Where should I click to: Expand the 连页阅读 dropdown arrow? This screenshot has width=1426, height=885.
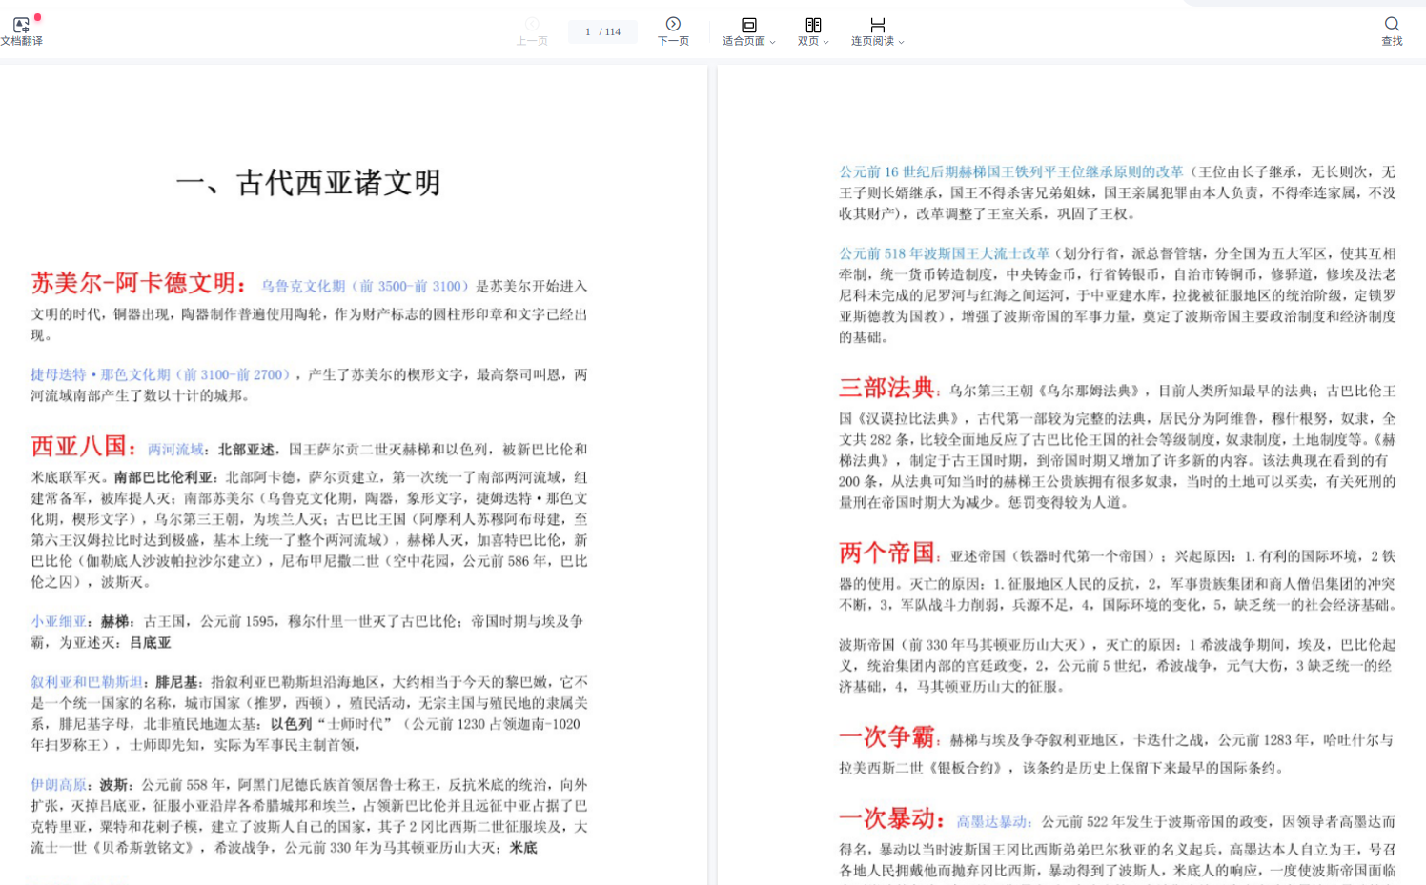pyautogui.click(x=902, y=42)
